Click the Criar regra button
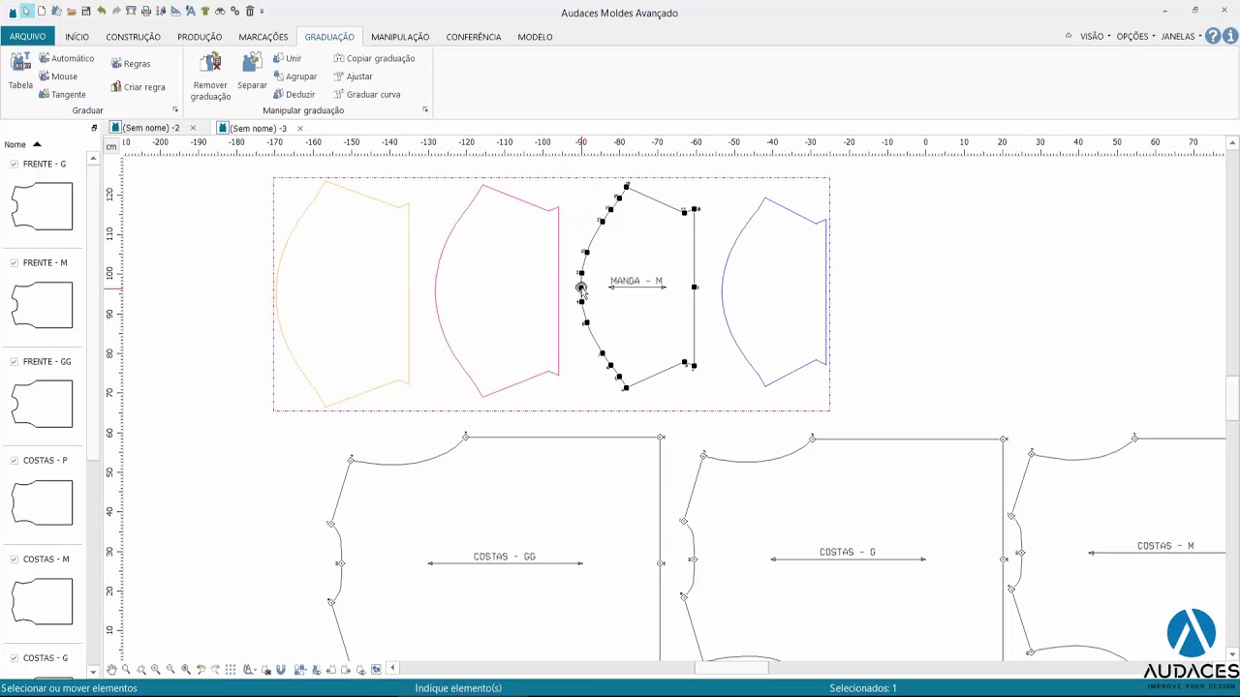 click(138, 87)
